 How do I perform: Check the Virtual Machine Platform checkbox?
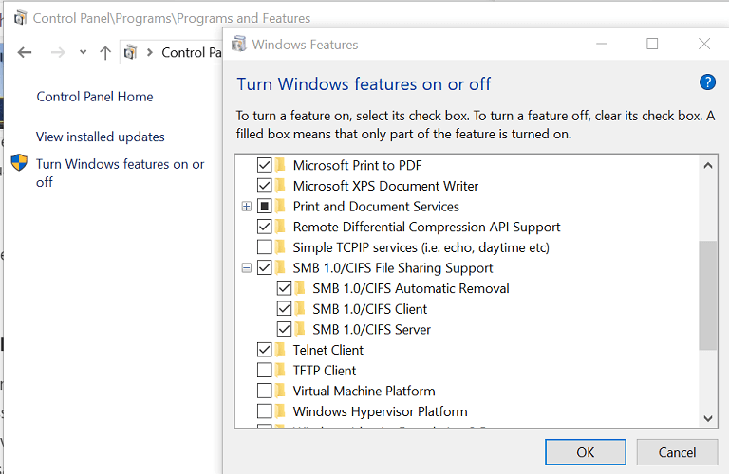click(265, 391)
